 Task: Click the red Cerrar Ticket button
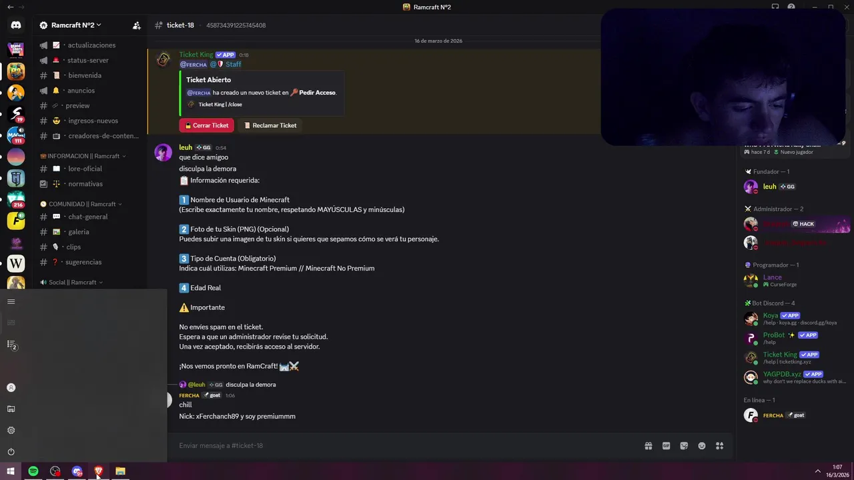(207, 125)
